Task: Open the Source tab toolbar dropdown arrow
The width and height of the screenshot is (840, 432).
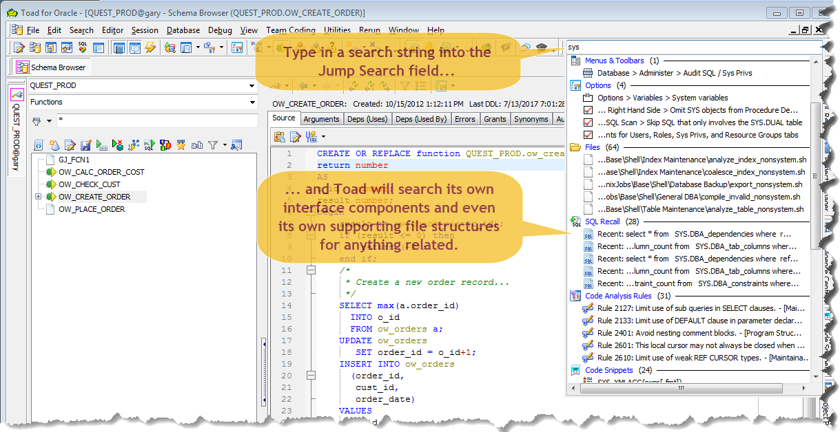Action: (322, 136)
